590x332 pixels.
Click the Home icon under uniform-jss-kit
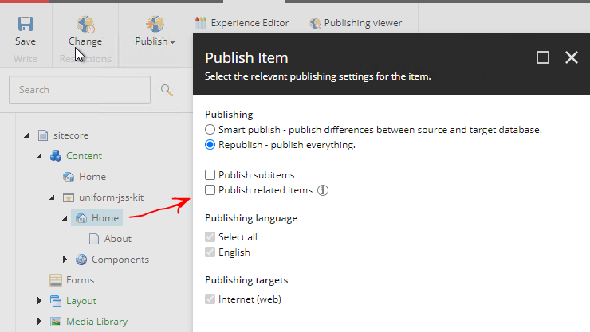81,218
